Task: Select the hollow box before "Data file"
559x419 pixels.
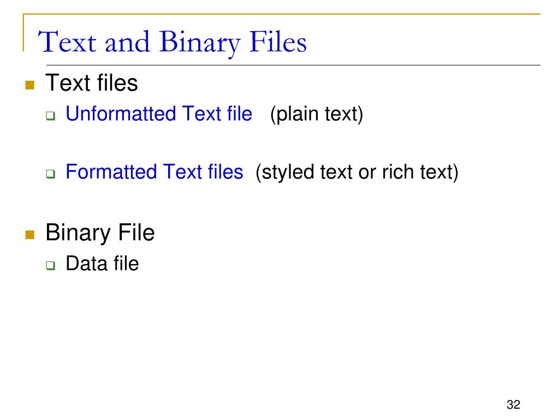Action: 51,266
